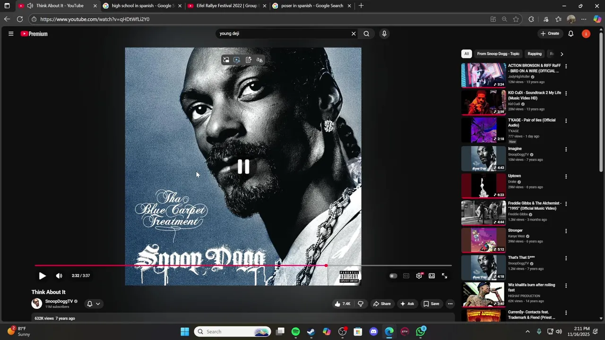Viewport: 605px width, 340px height.
Task: Select From Snoop Dogg - Topic chip
Action: (498, 54)
